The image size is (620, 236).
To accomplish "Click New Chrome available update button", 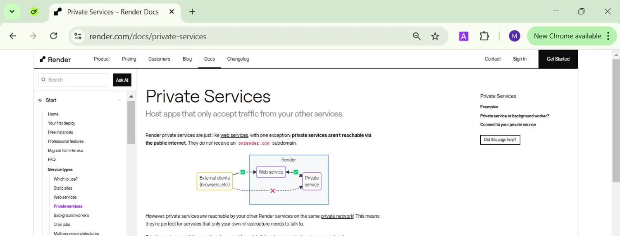I will point(567,36).
